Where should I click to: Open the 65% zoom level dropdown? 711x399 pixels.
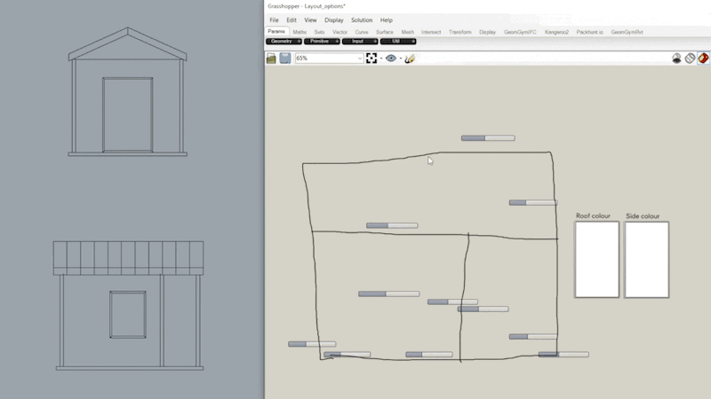[x=330, y=59]
